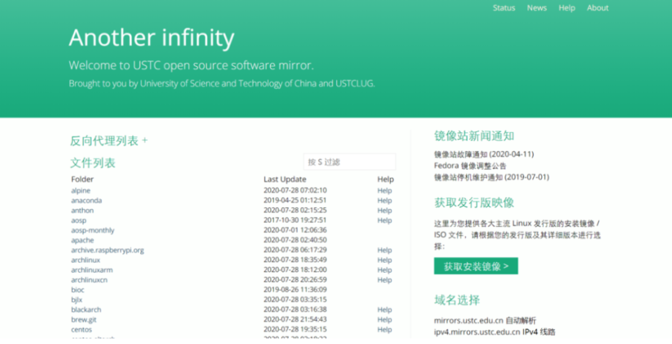Click the 获取安装镜像 button

[476, 266]
